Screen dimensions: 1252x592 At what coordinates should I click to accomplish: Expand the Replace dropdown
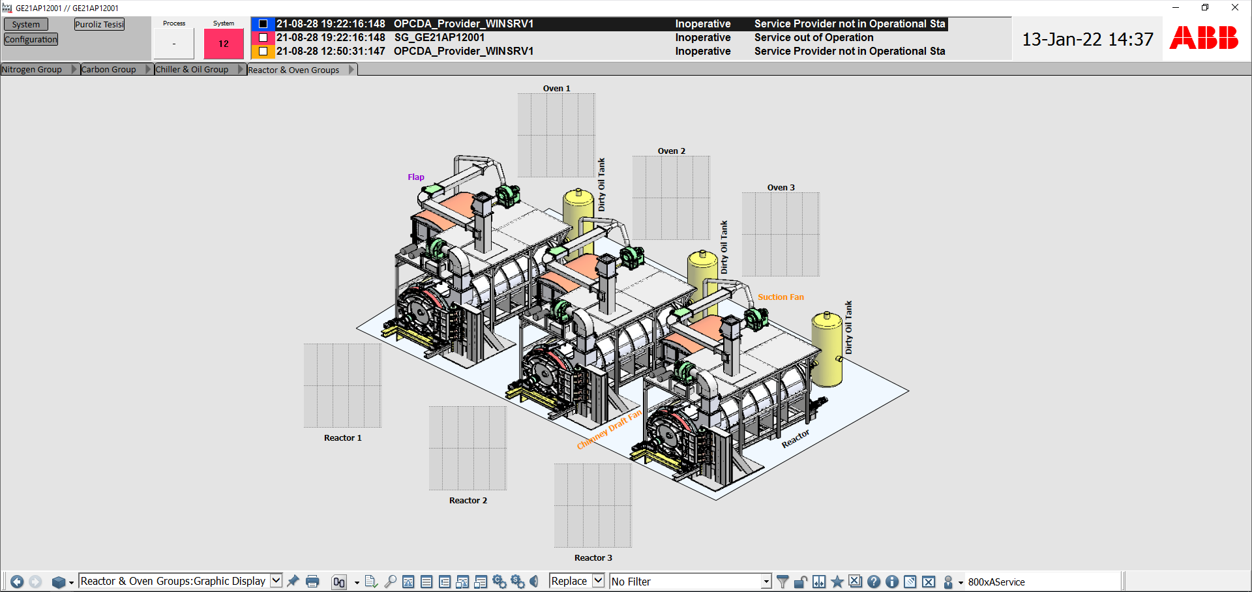pos(598,581)
